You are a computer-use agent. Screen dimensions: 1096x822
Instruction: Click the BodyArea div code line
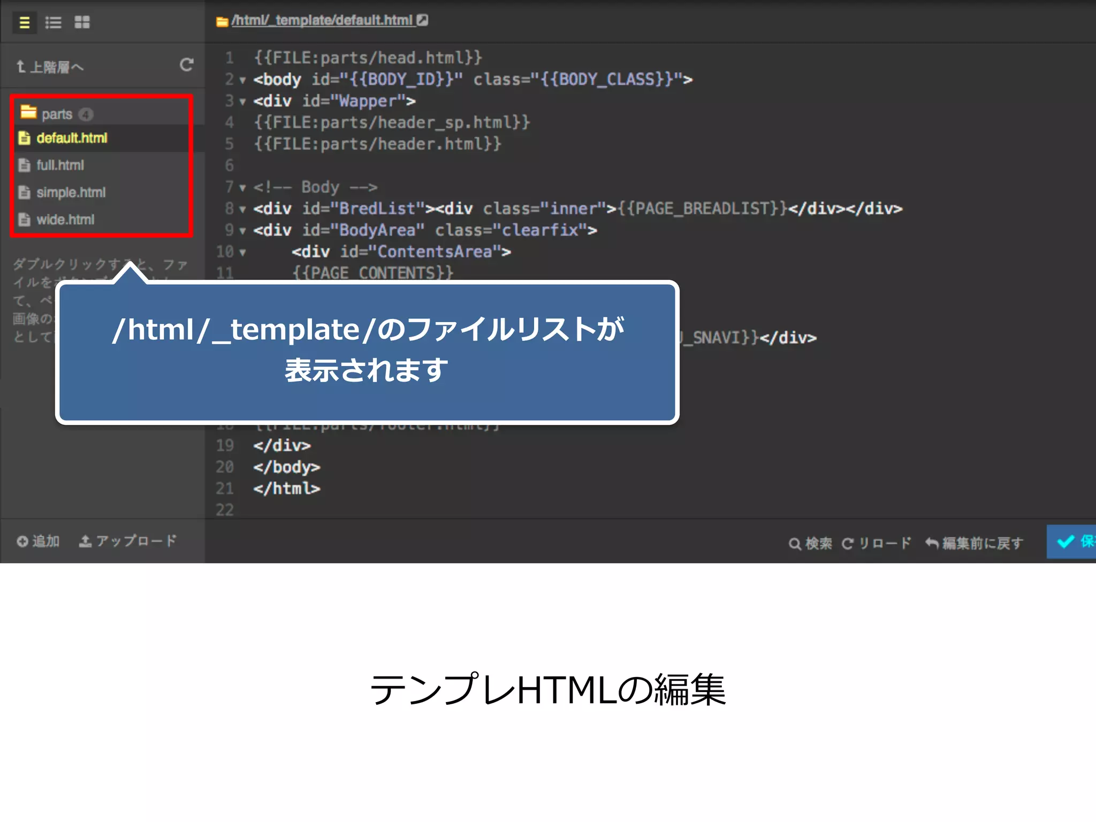(x=425, y=230)
